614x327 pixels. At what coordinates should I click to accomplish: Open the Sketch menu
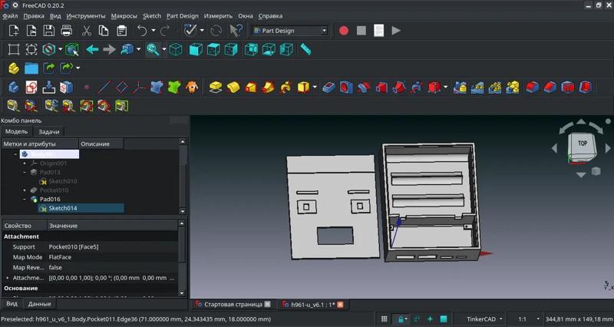[152, 15]
